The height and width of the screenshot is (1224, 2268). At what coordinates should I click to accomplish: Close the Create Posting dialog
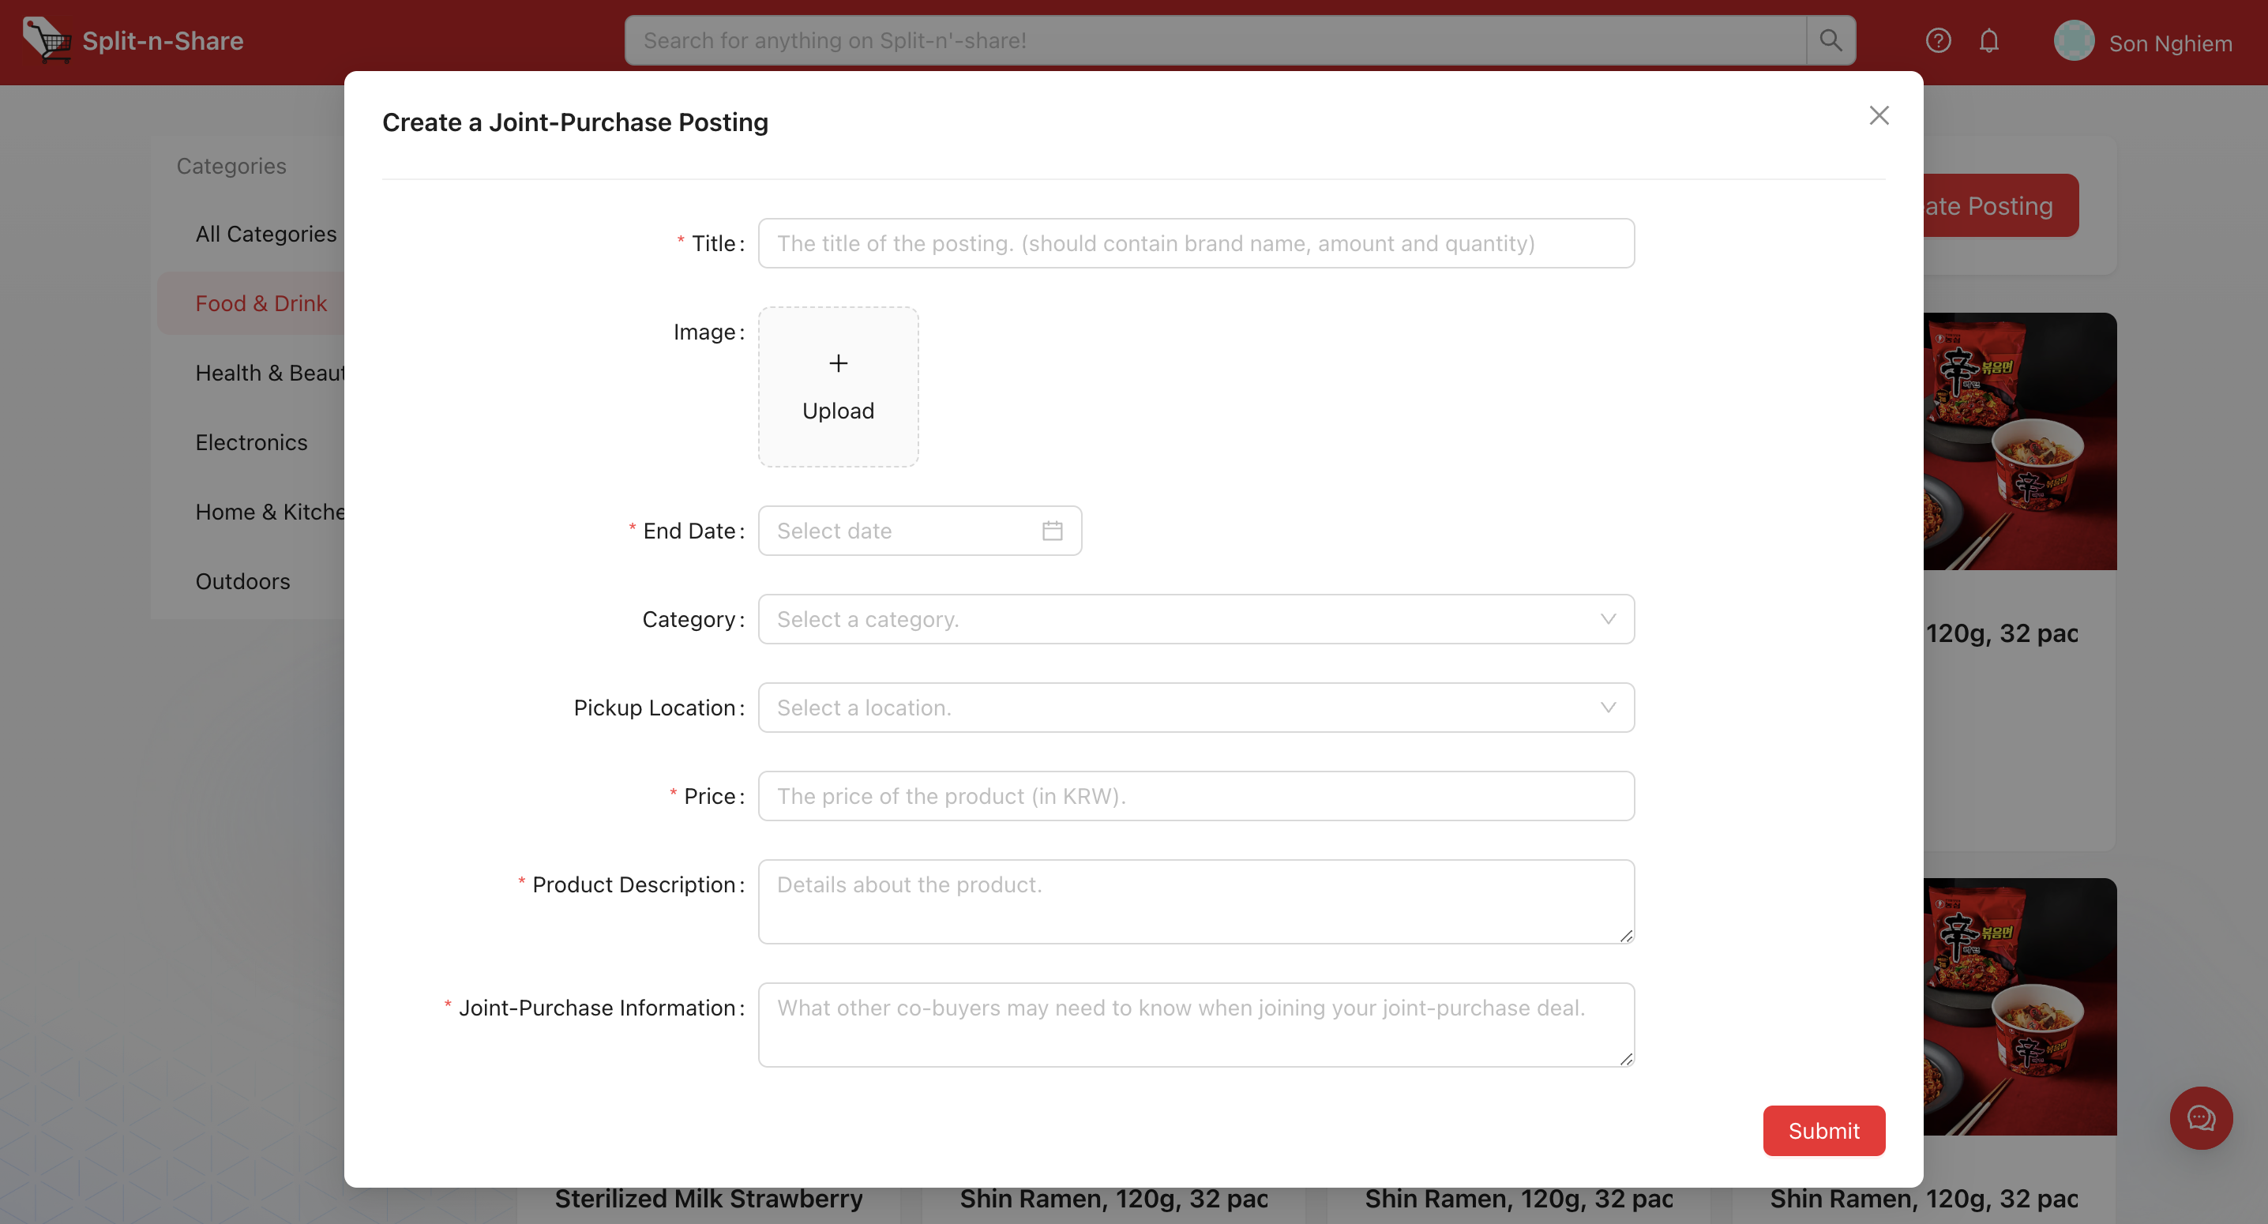pyautogui.click(x=1879, y=115)
